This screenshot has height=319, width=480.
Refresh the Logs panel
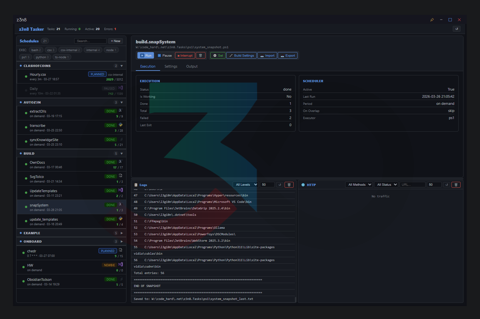(280, 185)
